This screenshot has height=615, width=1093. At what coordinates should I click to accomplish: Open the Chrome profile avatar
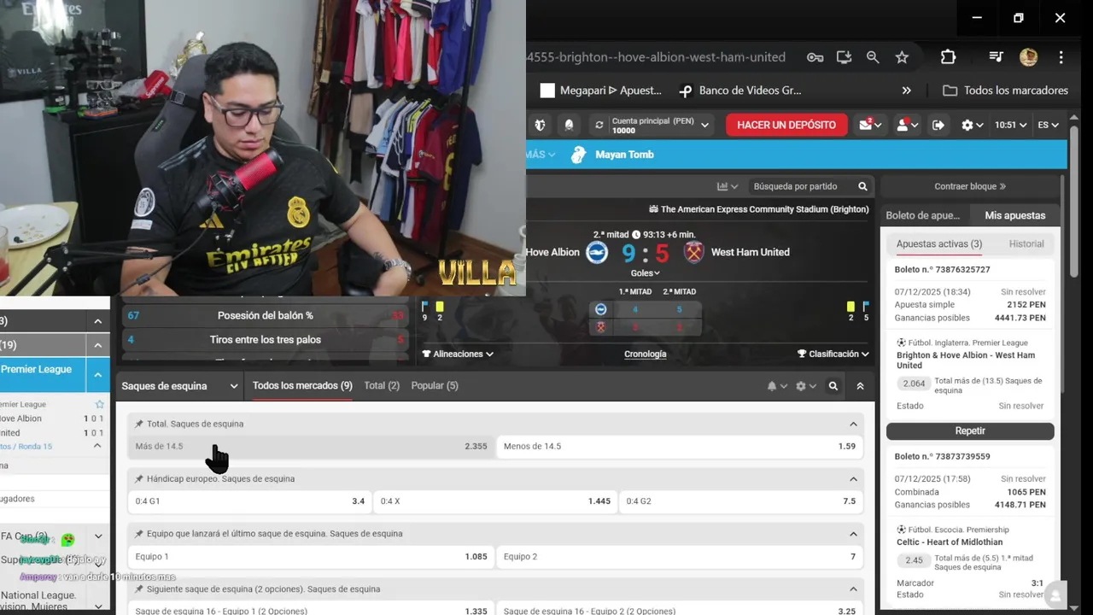1028,57
